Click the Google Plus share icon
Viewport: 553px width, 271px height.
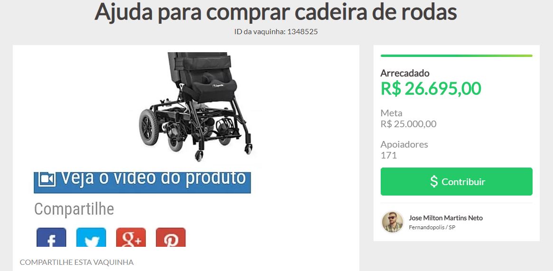pos(131,237)
